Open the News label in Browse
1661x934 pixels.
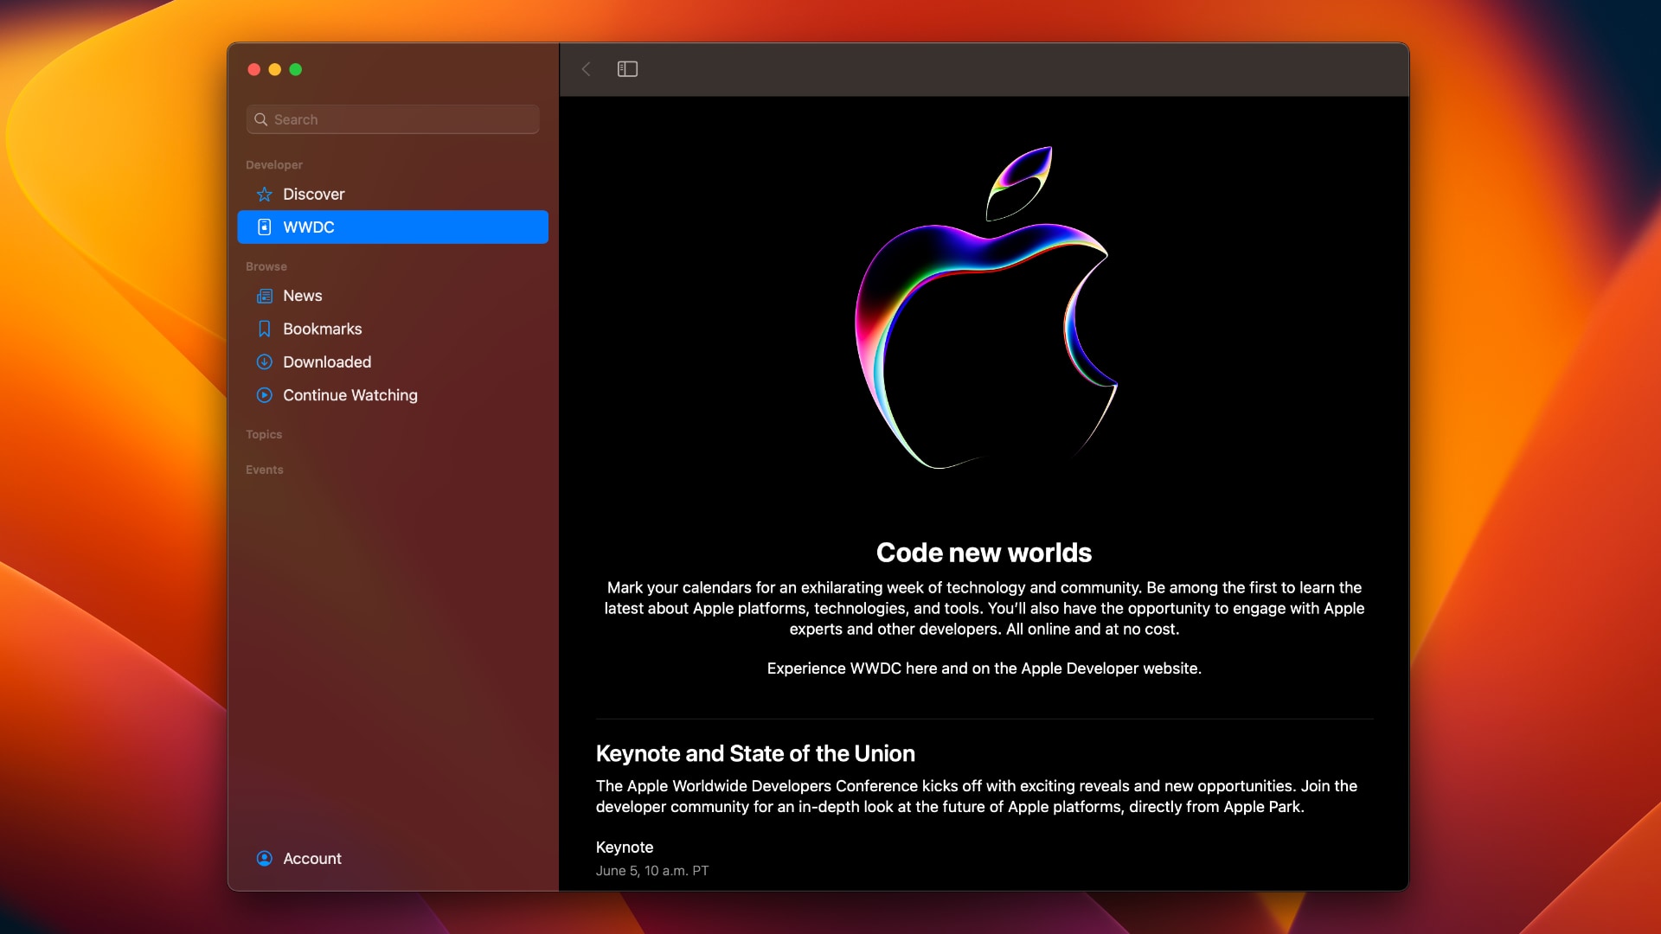coord(302,296)
